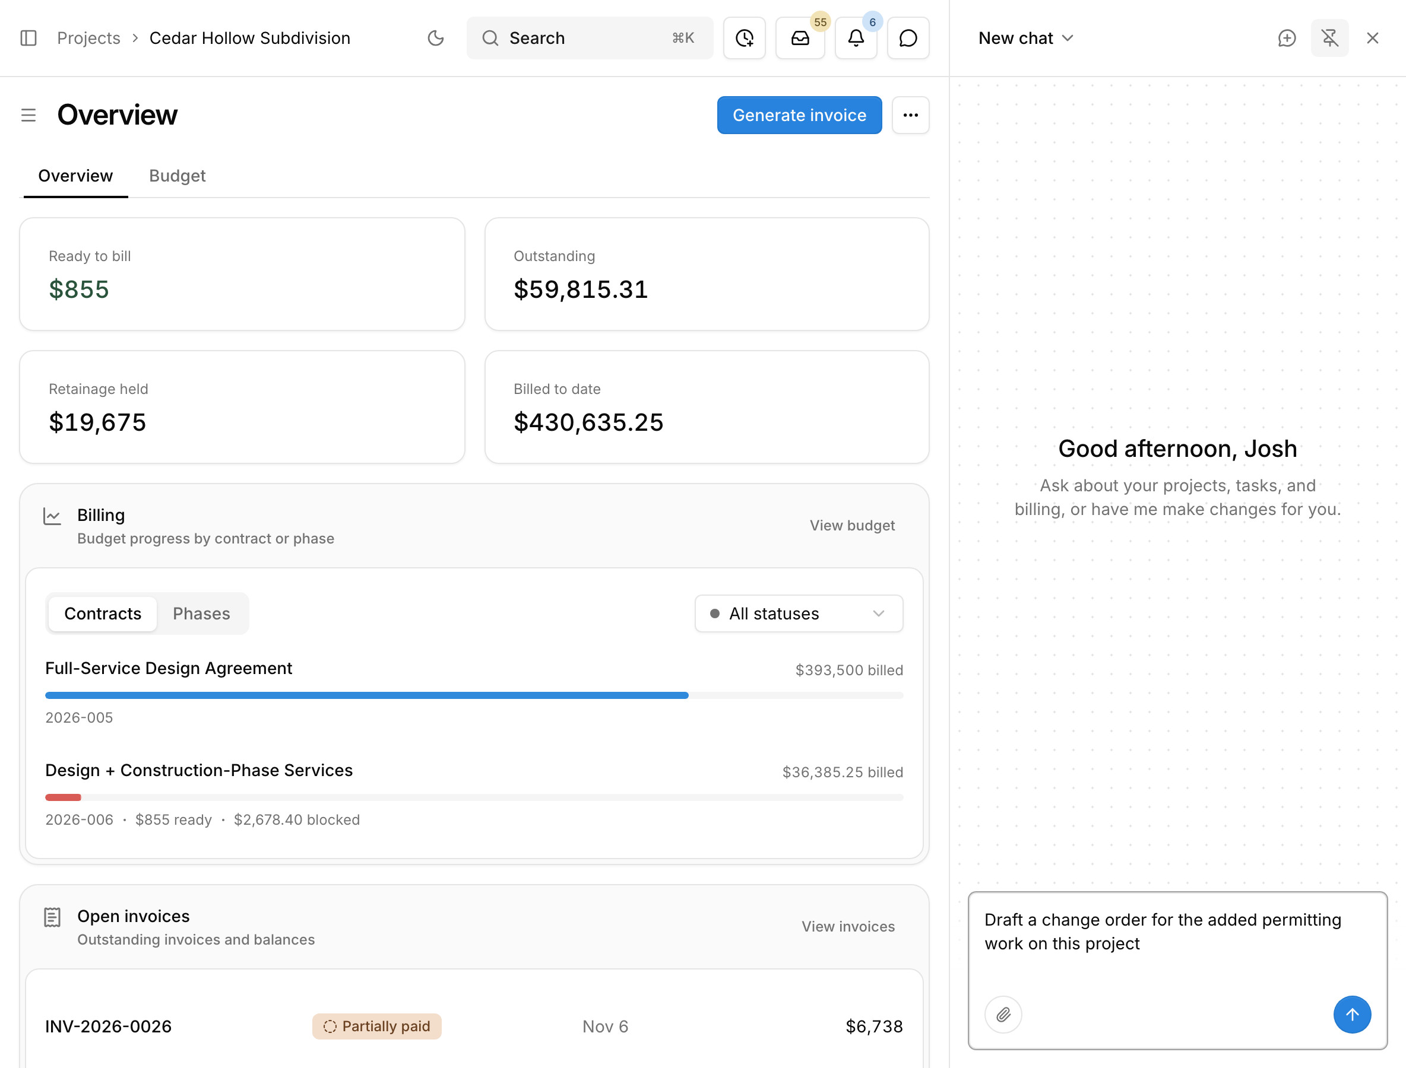Click the search magnifier icon

(x=490, y=38)
